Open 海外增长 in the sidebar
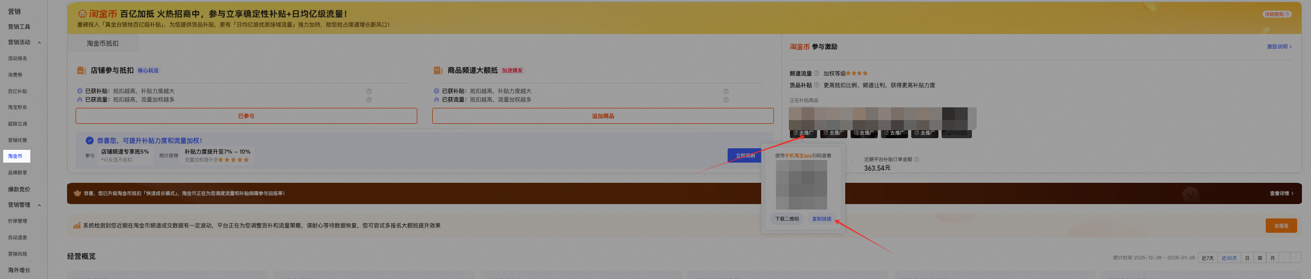The image size is (1311, 279). coord(19,270)
